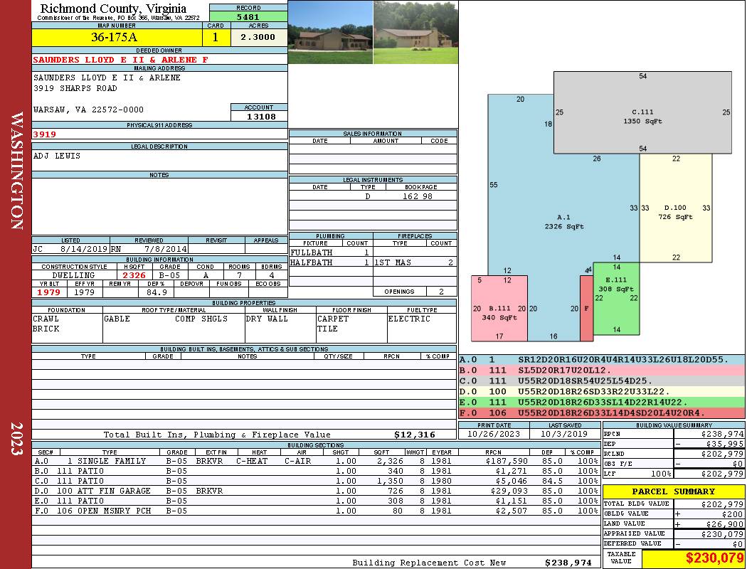Click D.0 ATT FIN GARAGE section row
This screenshot has width=747, height=569.
[x=316, y=491]
